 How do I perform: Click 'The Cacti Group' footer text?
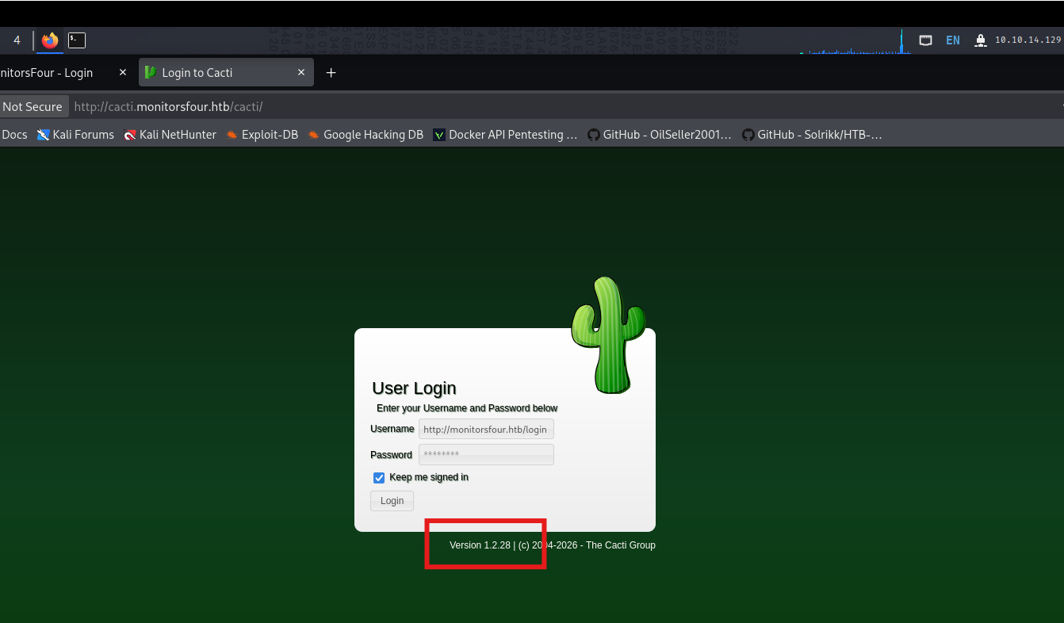point(621,545)
